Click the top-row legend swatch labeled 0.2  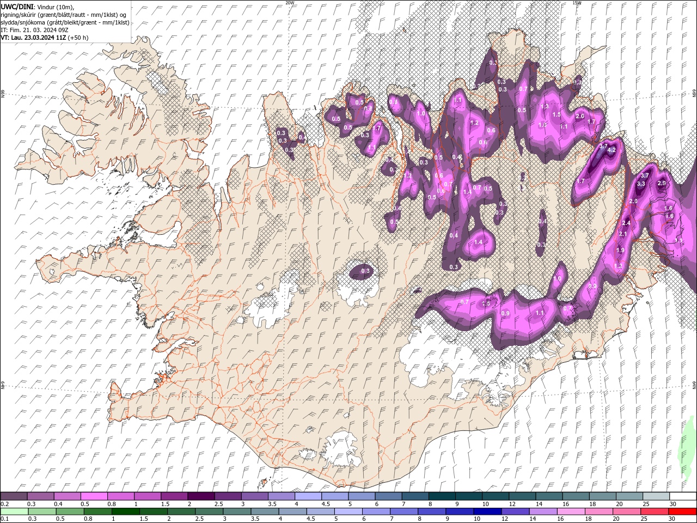(14, 496)
